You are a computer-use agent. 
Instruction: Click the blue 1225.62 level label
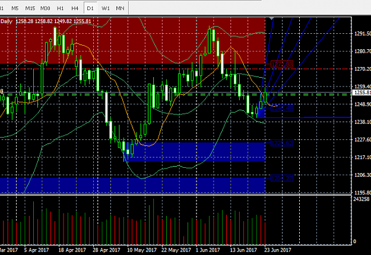tap(282, 143)
